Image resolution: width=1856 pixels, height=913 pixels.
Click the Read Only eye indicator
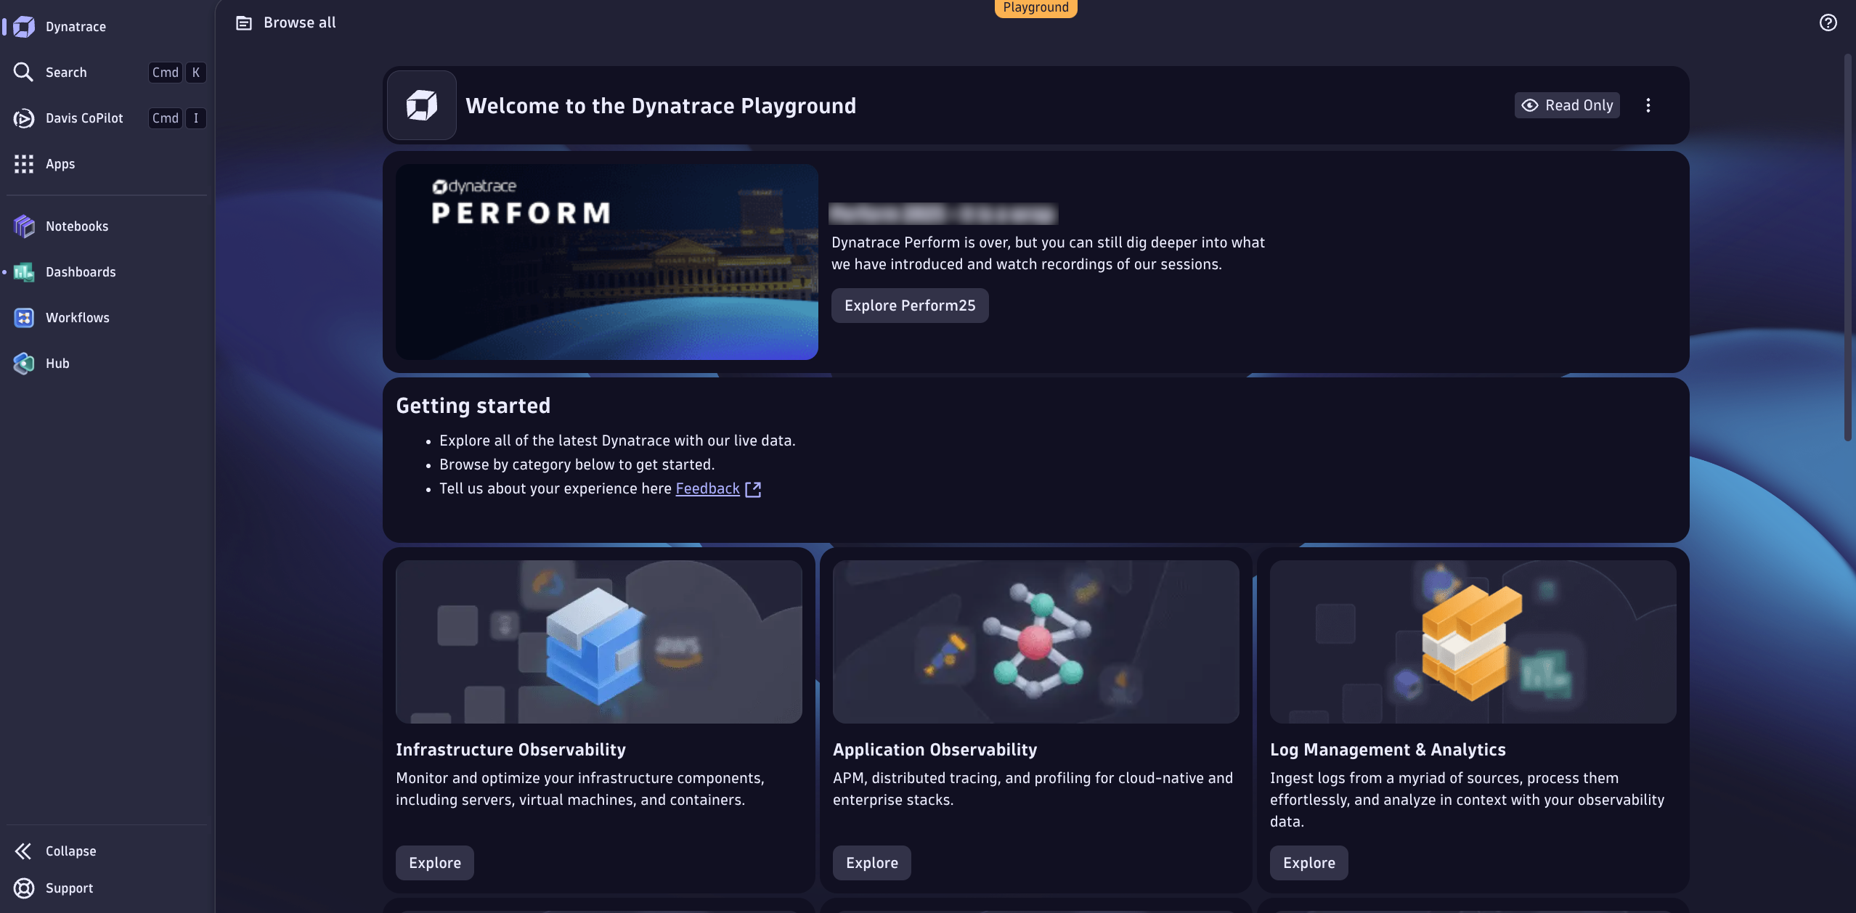pos(1567,105)
